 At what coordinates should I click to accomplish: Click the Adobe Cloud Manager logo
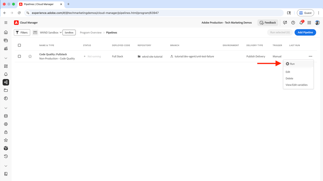pyautogui.click(x=16, y=23)
